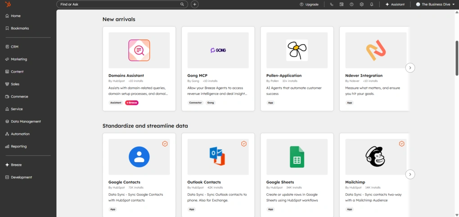
Task: Expand The Business Dive account menu
Action: [435, 5]
